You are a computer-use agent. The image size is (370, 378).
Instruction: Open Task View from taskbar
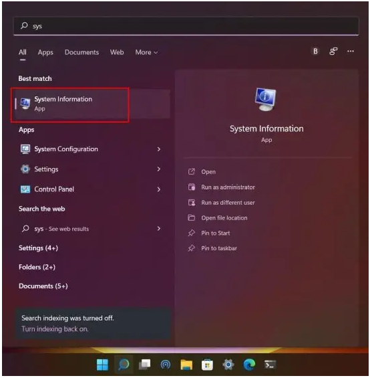click(145, 365)
